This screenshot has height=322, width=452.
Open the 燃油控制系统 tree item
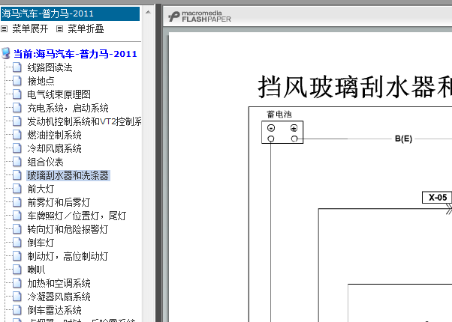(55, 135)
